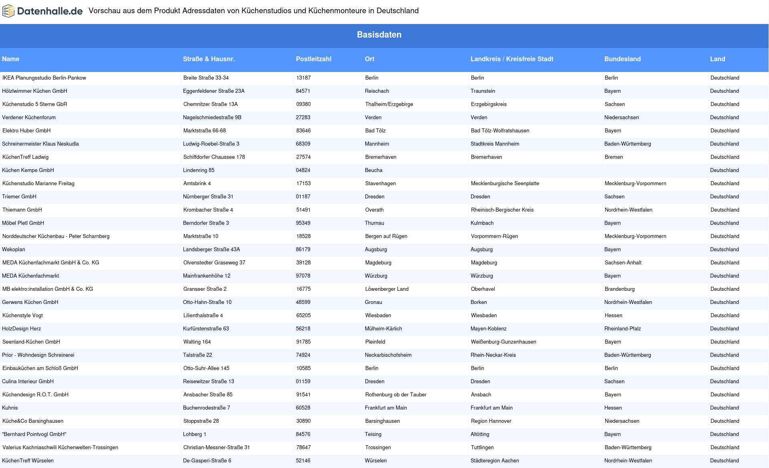Screen dimensions: 769x468
Task: Select Hölzlwimmer Küchen GmbH cell
Action: [x=34, y=91]
